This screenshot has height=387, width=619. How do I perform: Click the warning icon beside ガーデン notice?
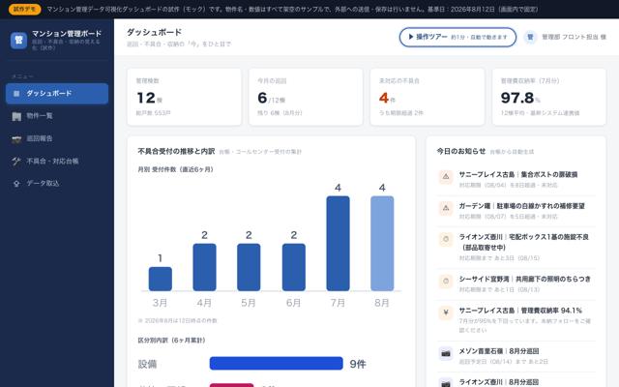point(446,208)
